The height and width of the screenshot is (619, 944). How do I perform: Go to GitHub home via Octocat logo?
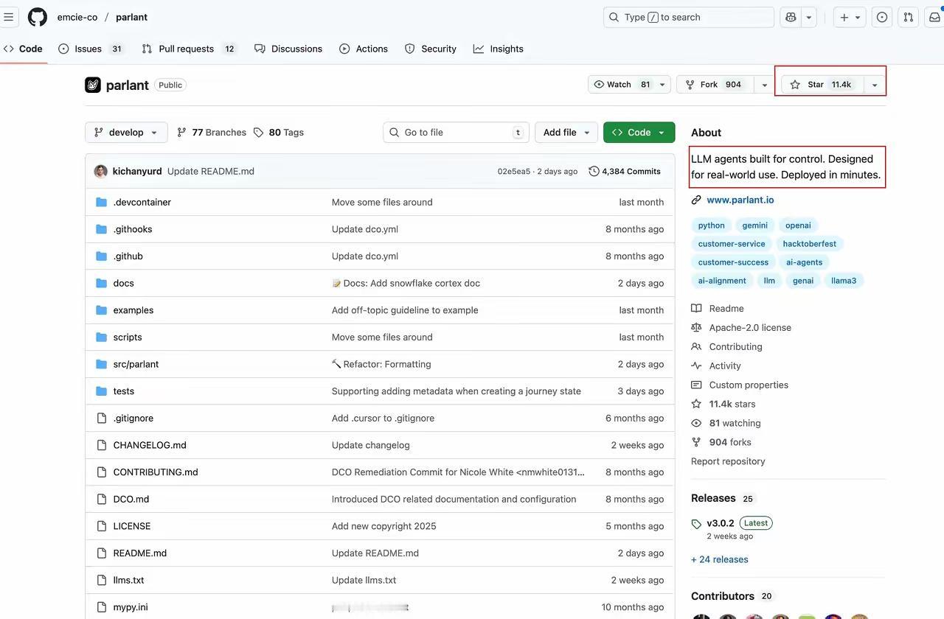coord(38,17)
